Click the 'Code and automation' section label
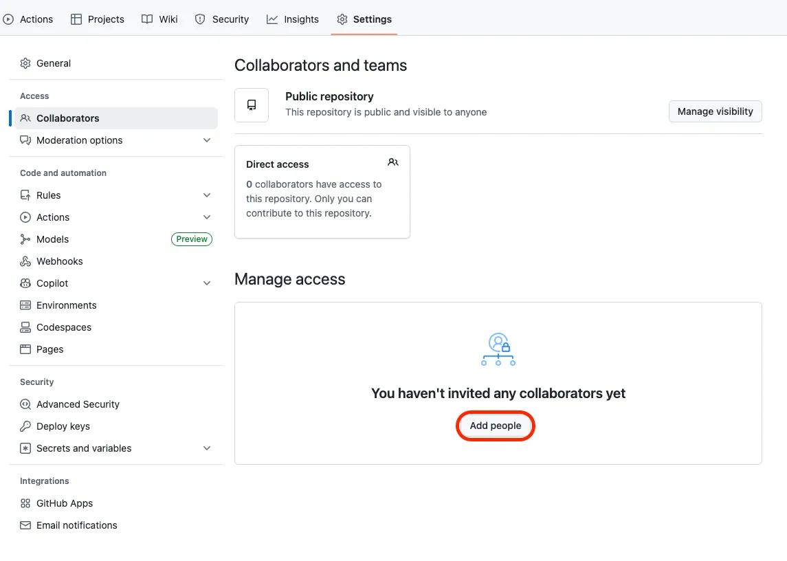 click(63, 173)
